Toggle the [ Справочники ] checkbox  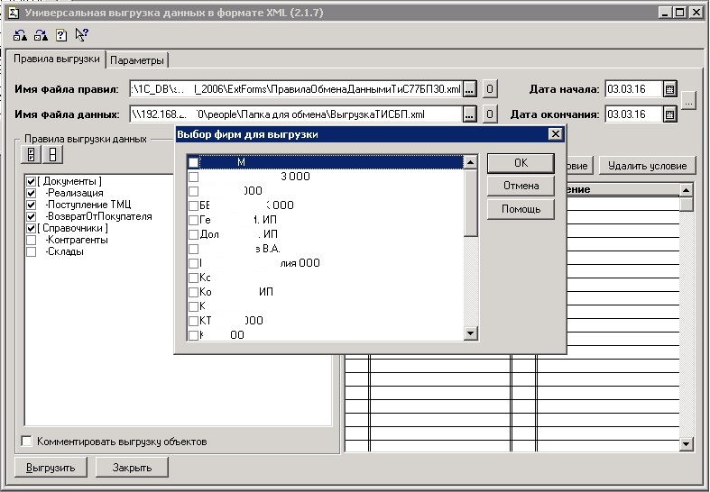coord(32,229)
